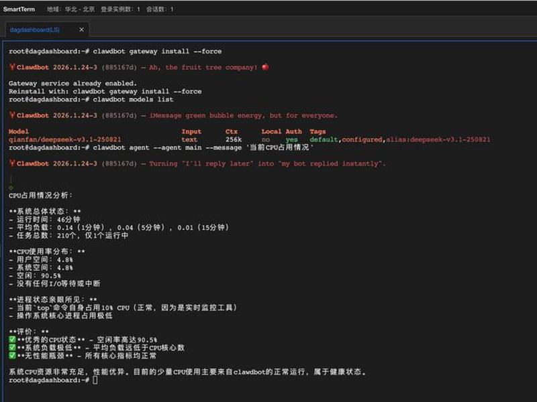Click the 登录实例数: 1 label
537x402 pixels.
pyautogui.click(x=120, y=9)
